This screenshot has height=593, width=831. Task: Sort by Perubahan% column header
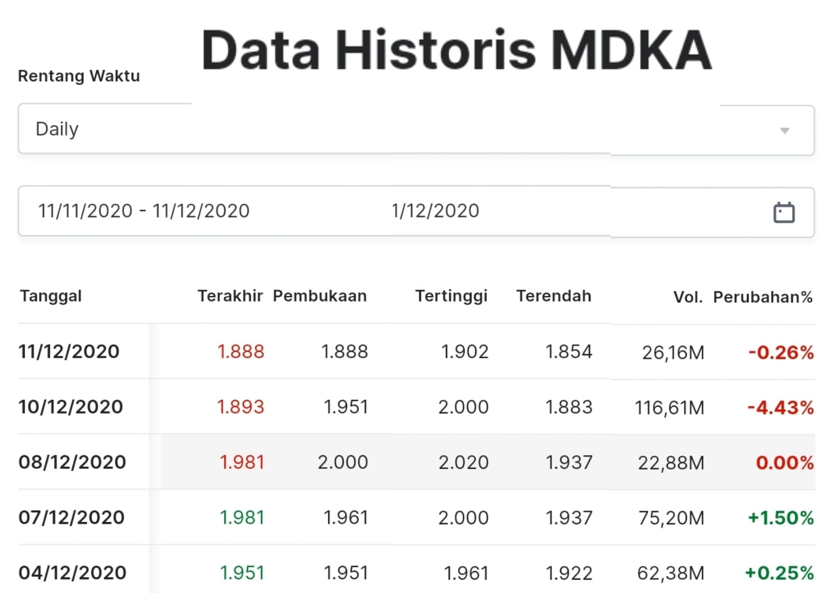[762, 297]
